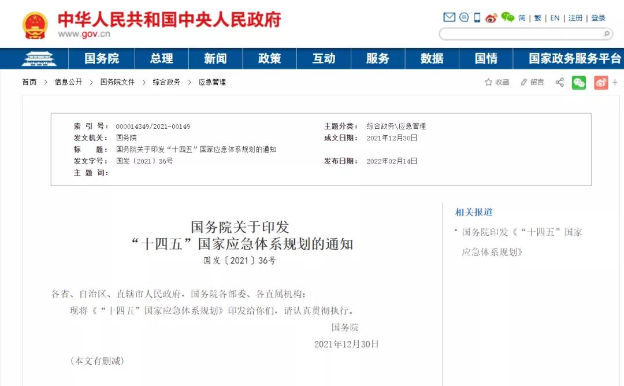Go to 国务院文件 in breadcrumb
624x386 pixels.
(x=117, y=82)
